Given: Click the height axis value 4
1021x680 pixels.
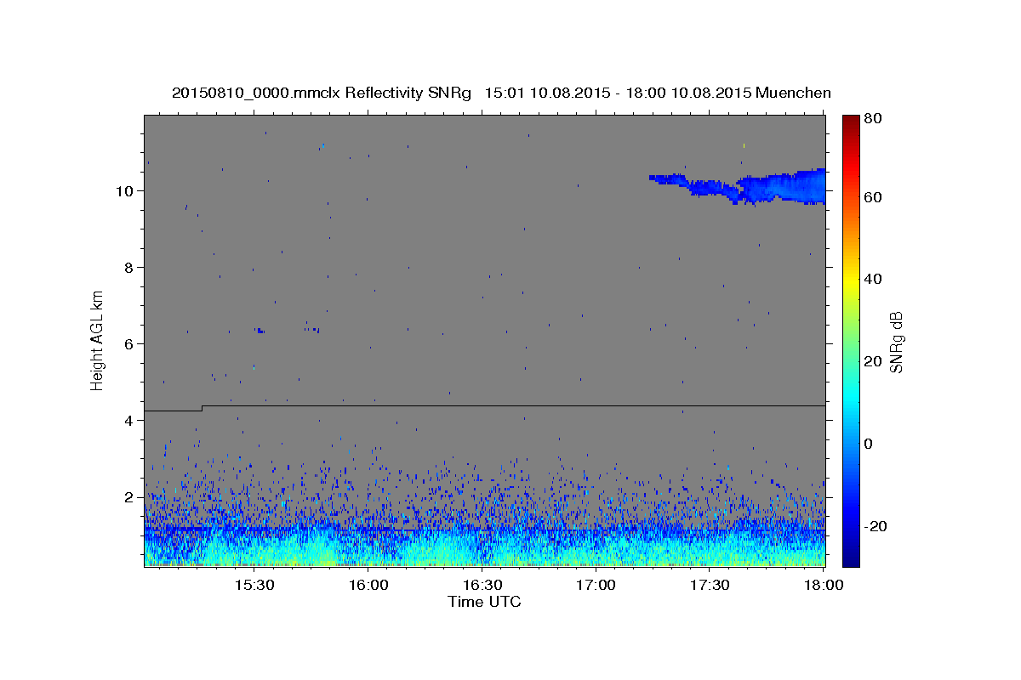Looking at the screenshot, I should tap(129, 420).
